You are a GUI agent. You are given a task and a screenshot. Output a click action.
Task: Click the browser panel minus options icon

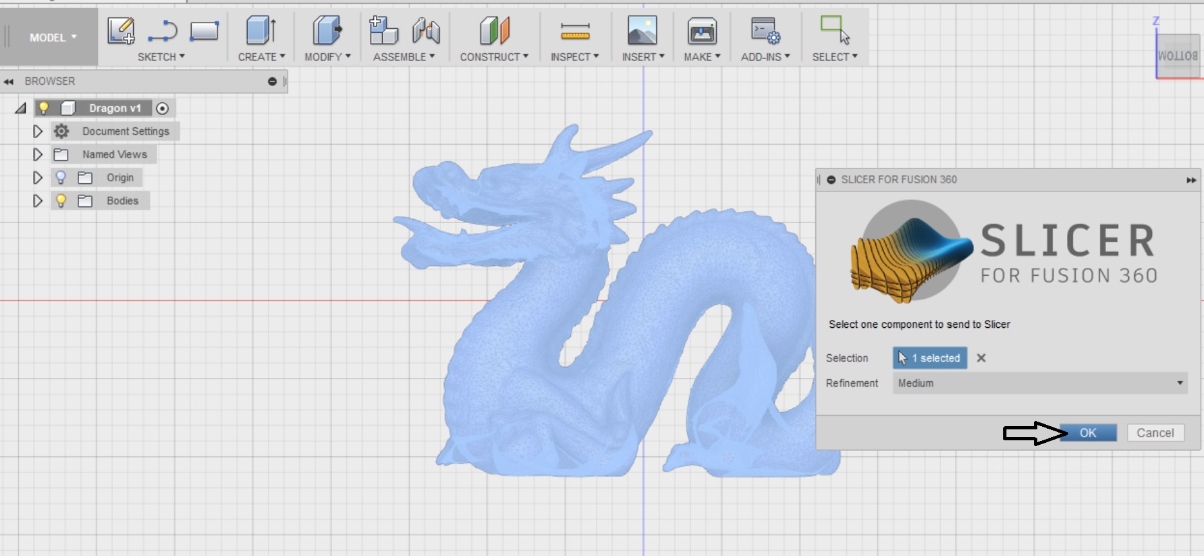coord(272,82)
